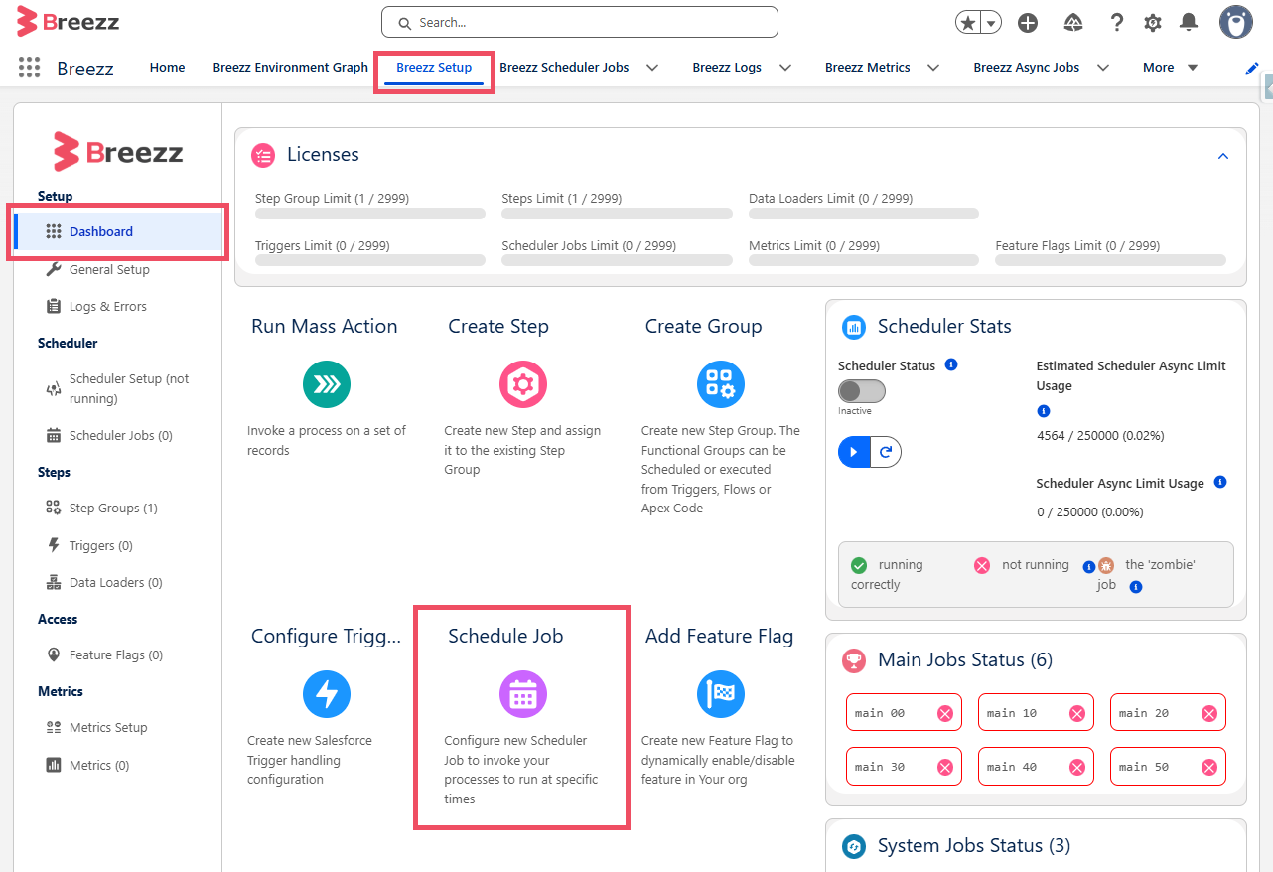1273x872 pixels.
Task: Open the More navigation dropdown
Action: pyautogui.click(x=1170, y=68)
